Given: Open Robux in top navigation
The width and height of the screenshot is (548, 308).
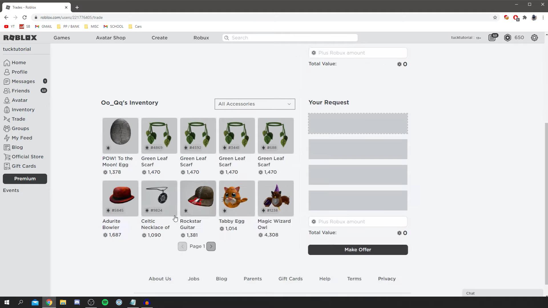Looking at the screenshot, I should pos(201,38).
